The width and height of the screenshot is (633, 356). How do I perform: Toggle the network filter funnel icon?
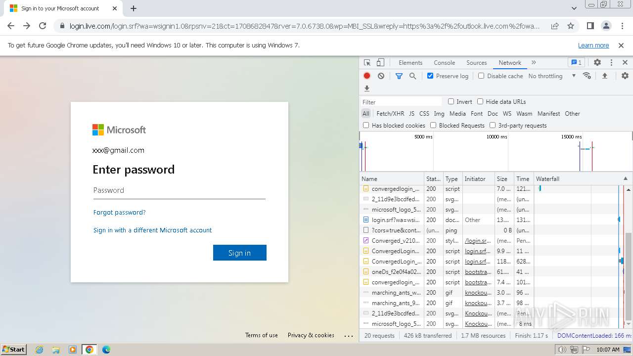click(x=399, y=76)
